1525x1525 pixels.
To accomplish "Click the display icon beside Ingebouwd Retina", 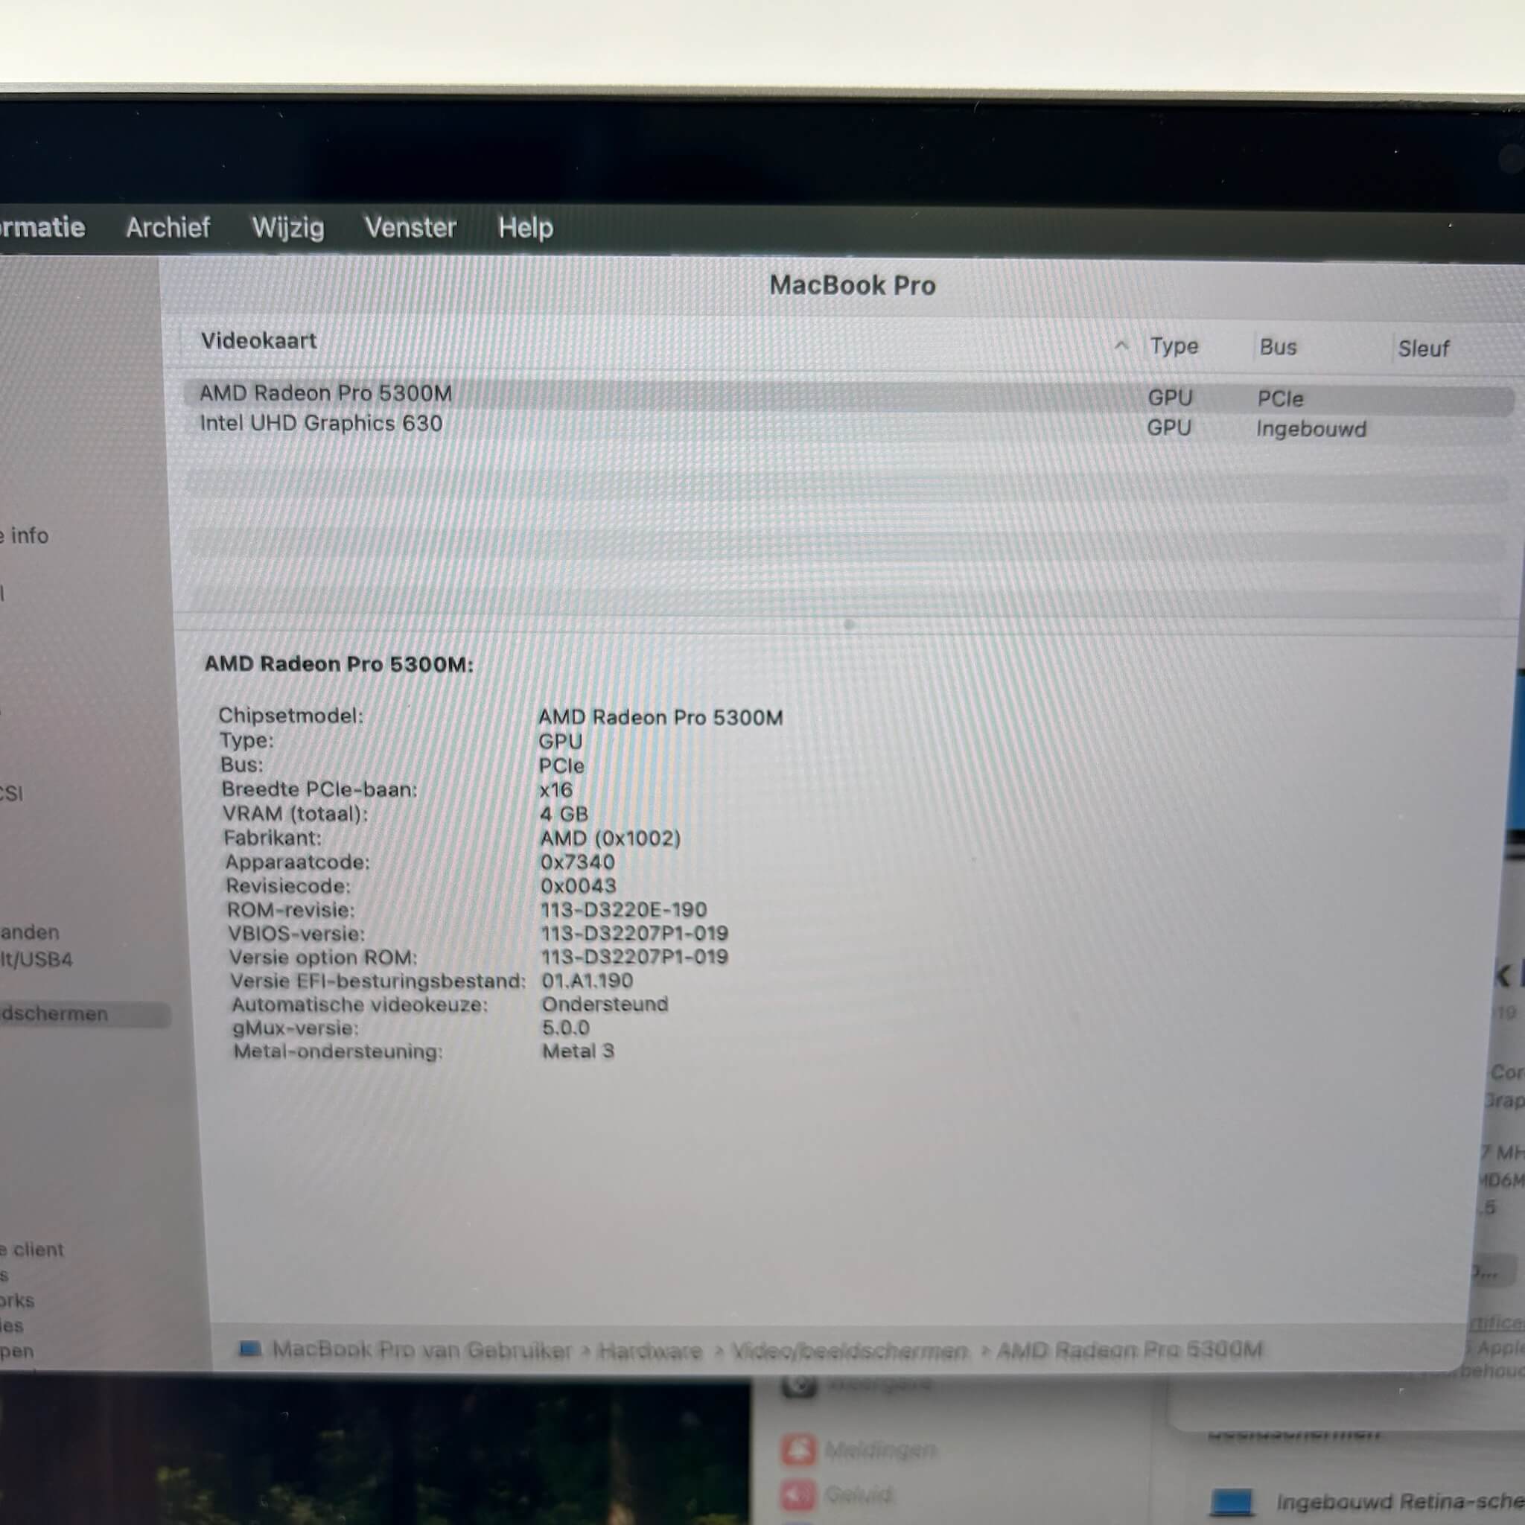I will coord(1232,1500).
